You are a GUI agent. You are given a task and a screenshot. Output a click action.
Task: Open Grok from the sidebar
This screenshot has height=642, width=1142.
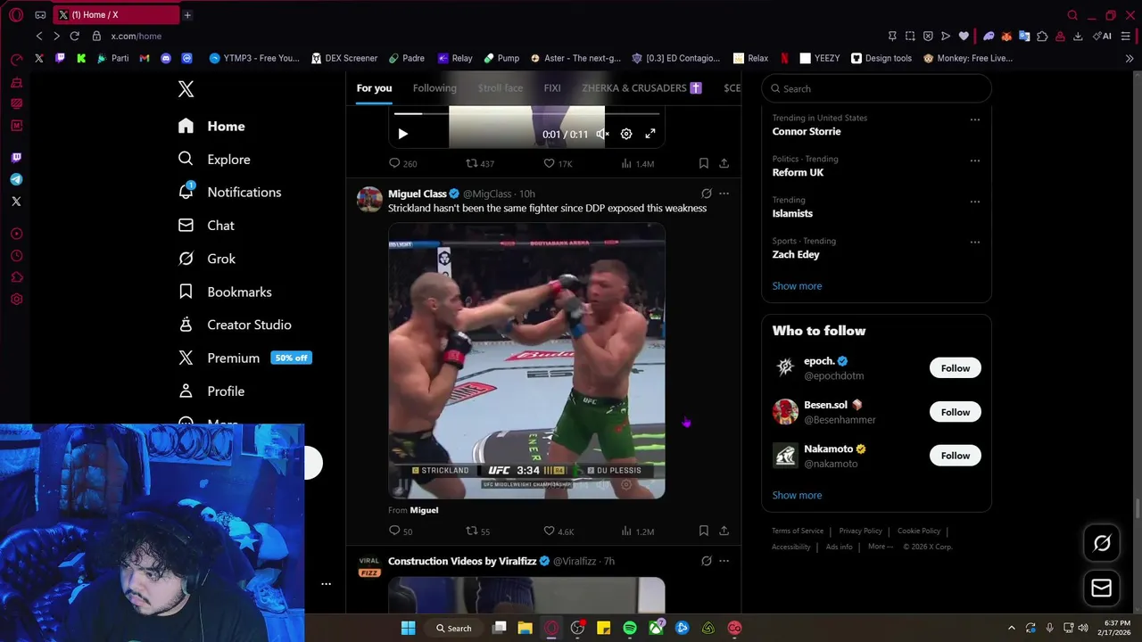(x=207, y=259)
